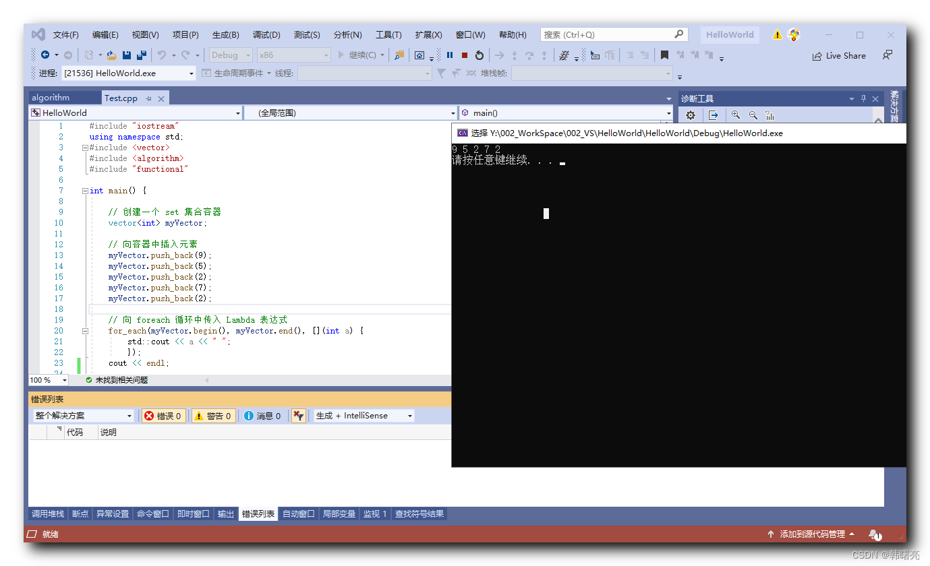The image size is (930, 566).
Task: Click the Break All pause icon
Action: coord(450,55)
